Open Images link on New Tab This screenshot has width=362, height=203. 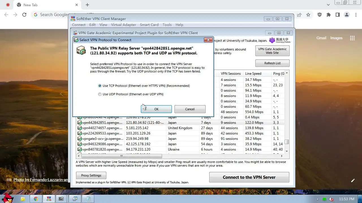tap(336, 38)
